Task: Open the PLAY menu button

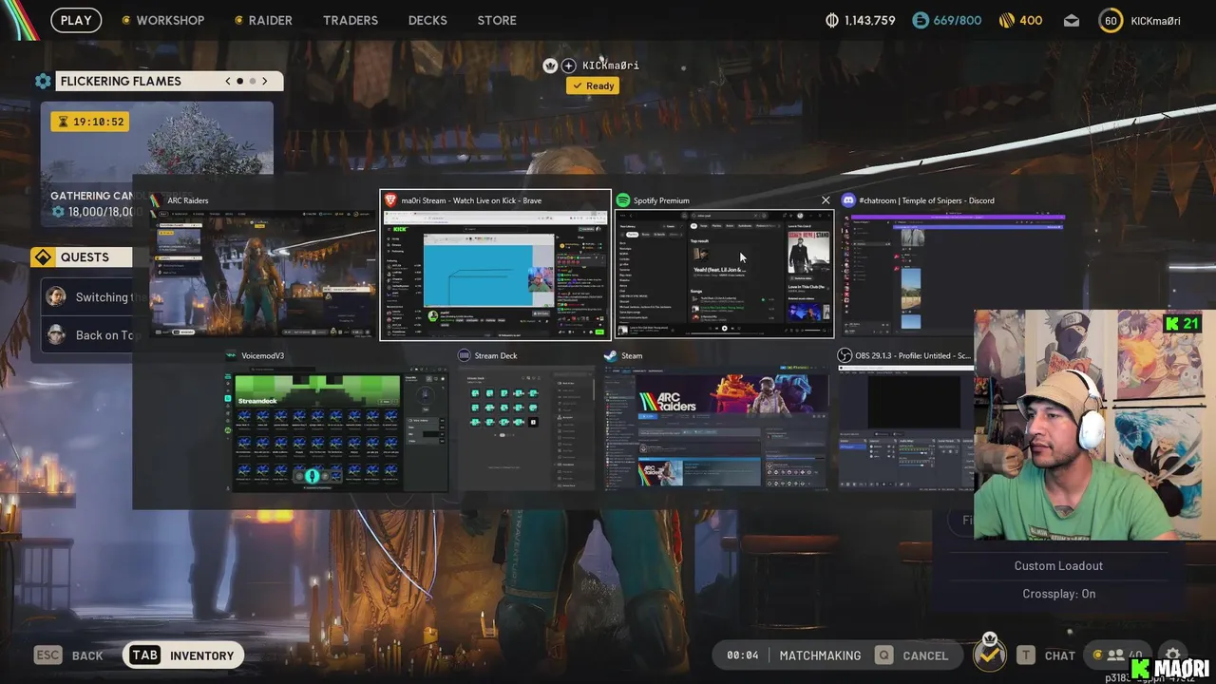Action: coord(76,20)
